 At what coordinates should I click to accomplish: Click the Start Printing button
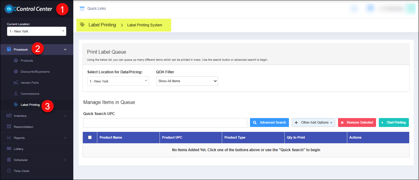coord(394,122)
